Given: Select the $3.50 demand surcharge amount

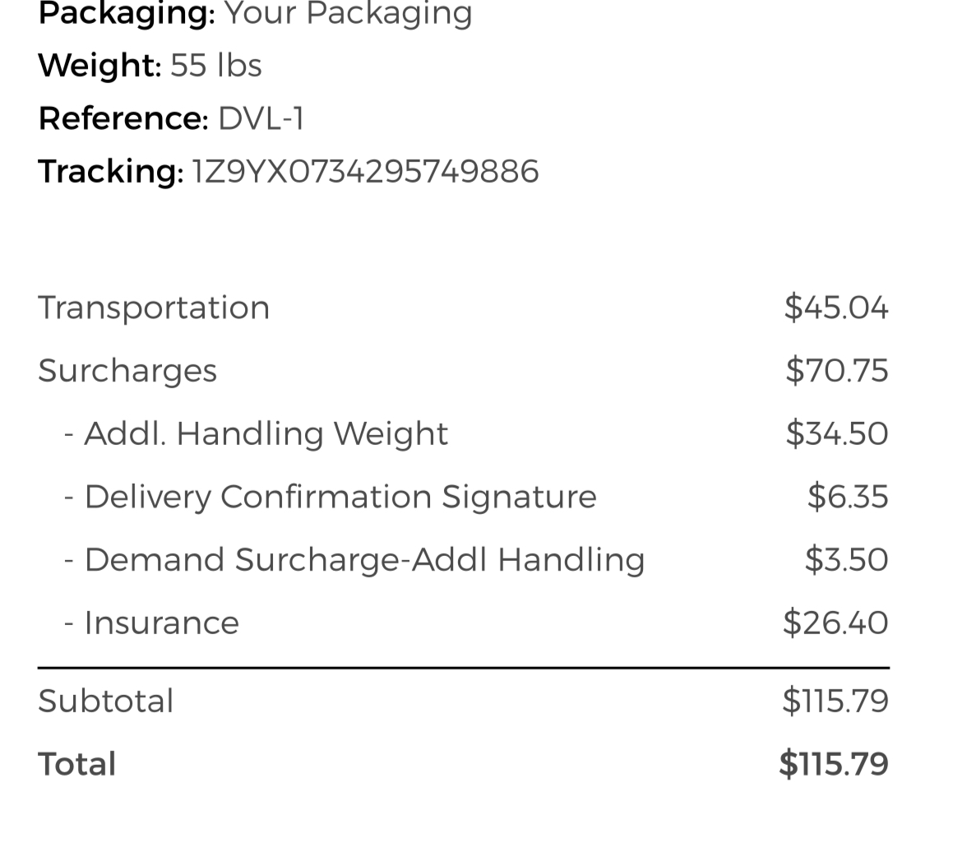Looking at the screenshot, I should point(846,560).
